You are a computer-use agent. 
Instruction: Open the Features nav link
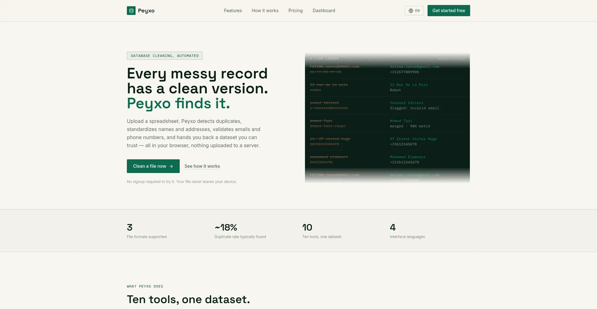pos(233,11)
